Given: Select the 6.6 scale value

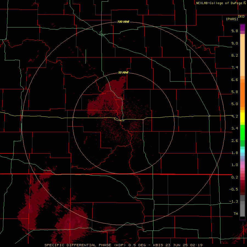Looking at the screenshot, I should coord(235,80).
